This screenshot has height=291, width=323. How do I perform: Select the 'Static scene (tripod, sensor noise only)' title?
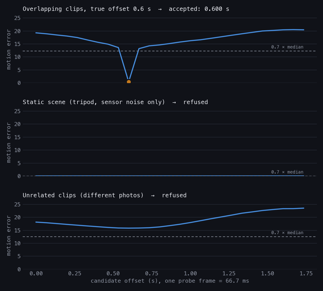pyautogui.click(x=94, y=102)
